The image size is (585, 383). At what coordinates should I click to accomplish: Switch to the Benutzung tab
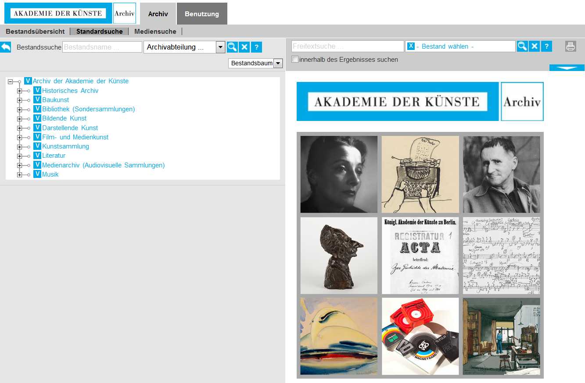pyautogui.click(x=202, y=14)
